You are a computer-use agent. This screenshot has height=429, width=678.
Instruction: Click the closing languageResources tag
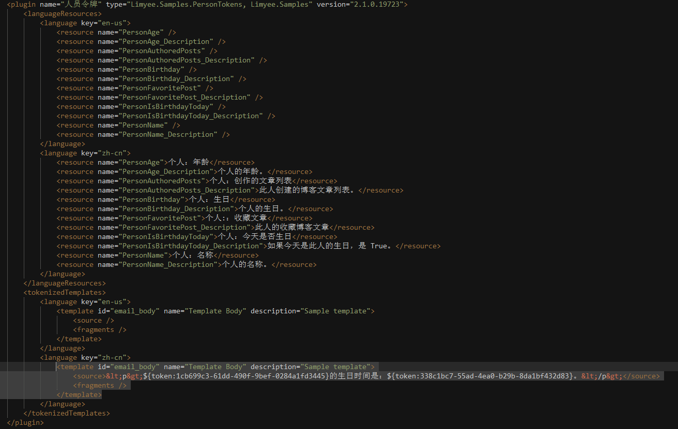(x=64, y=283)
